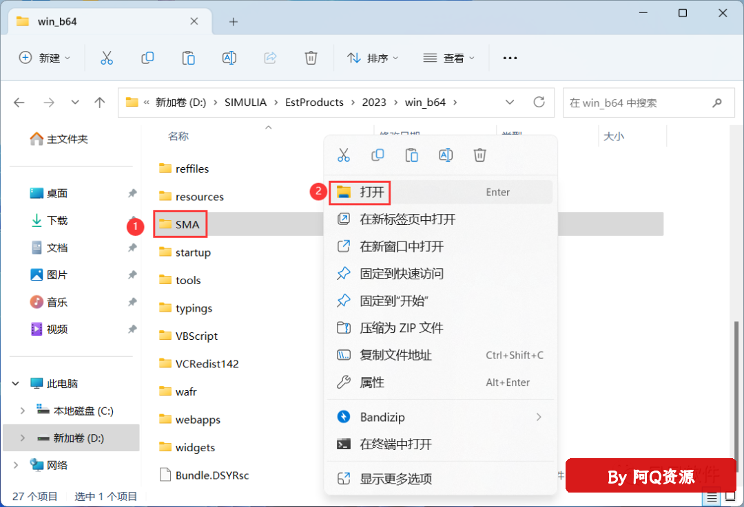Screen dimensions: 744x507
Task: Expand the 新加卷 (D:) tree node
Action: 23,438
